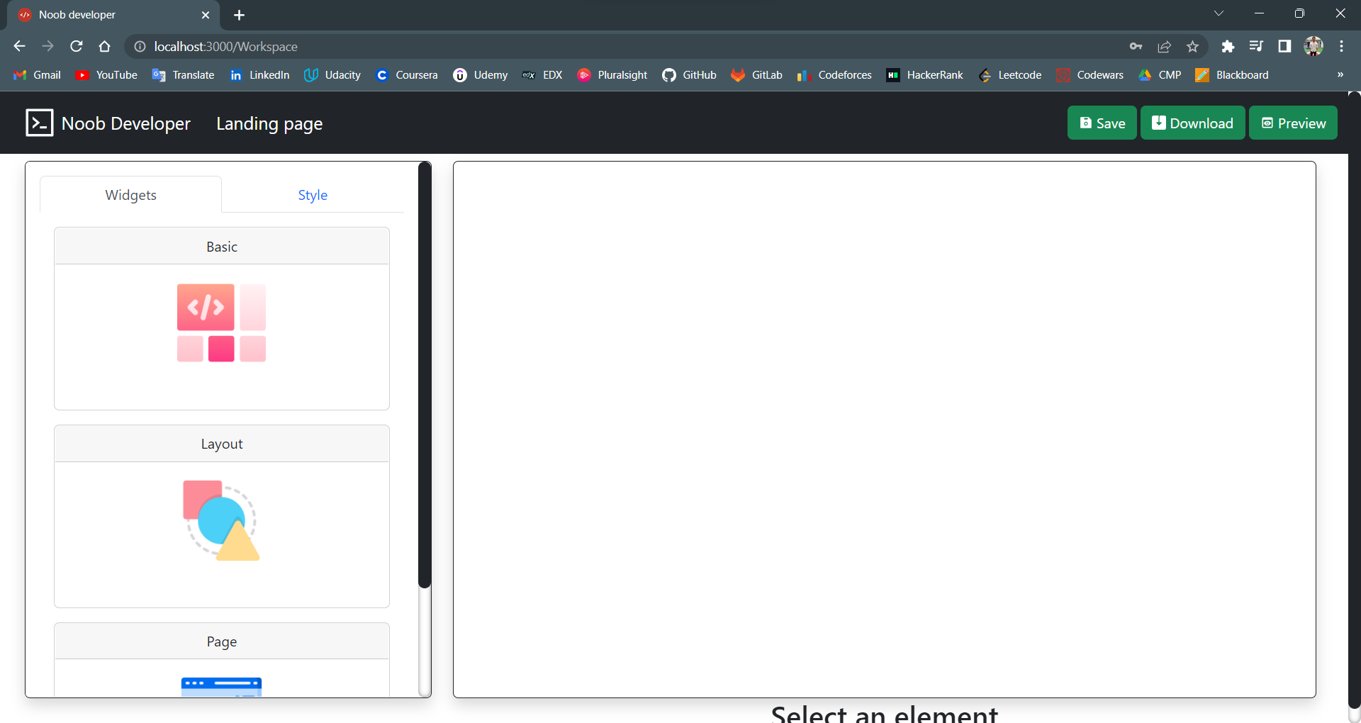The image size is (1361, 723).
Task: Bookmark this tab with the star
Action: point(1192,46)
